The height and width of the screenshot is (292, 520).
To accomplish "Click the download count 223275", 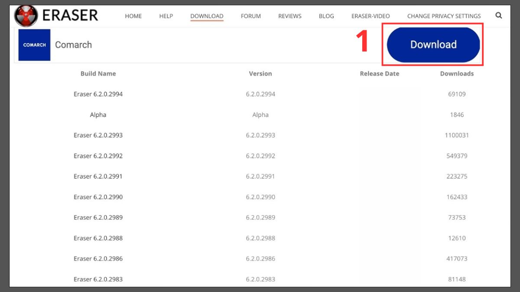I will [x=457, y=176].
